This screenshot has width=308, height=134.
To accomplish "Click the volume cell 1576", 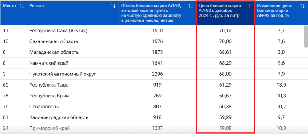I will pos(157,41).
